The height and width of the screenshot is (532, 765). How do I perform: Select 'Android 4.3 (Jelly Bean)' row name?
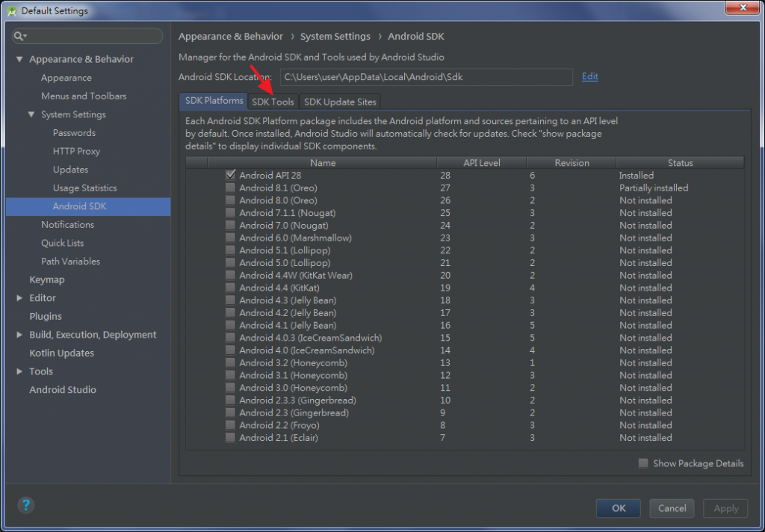(288, 300)
